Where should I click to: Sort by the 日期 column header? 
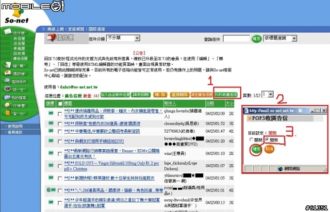[x=210, y=103]
